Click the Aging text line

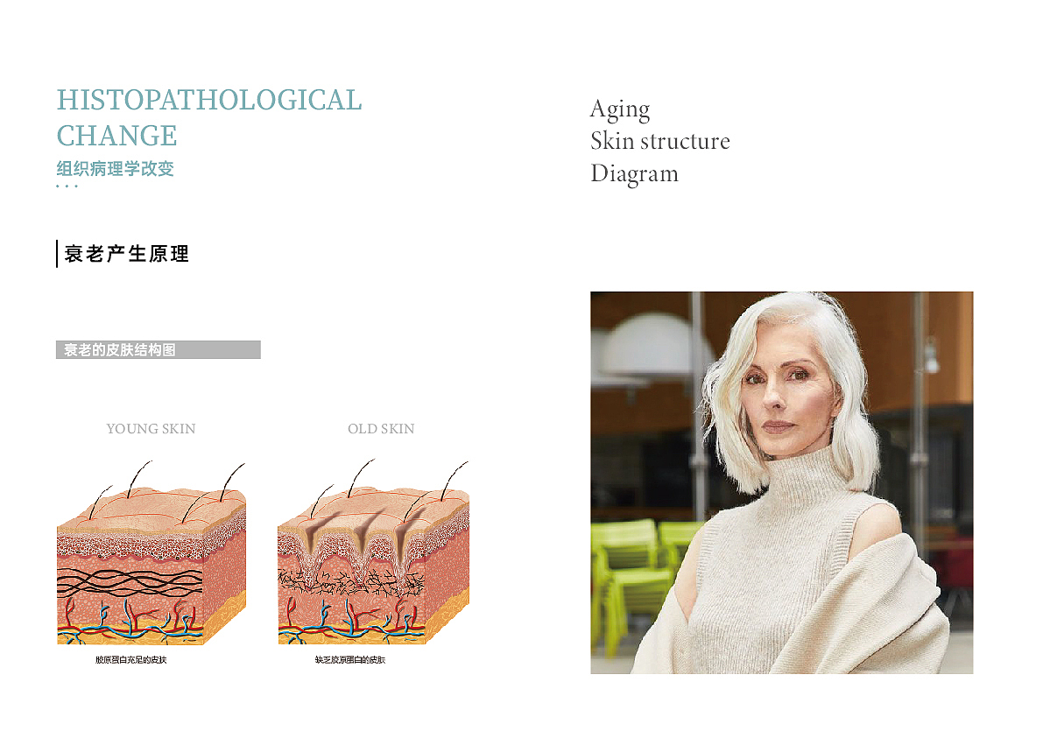[620, 109]
